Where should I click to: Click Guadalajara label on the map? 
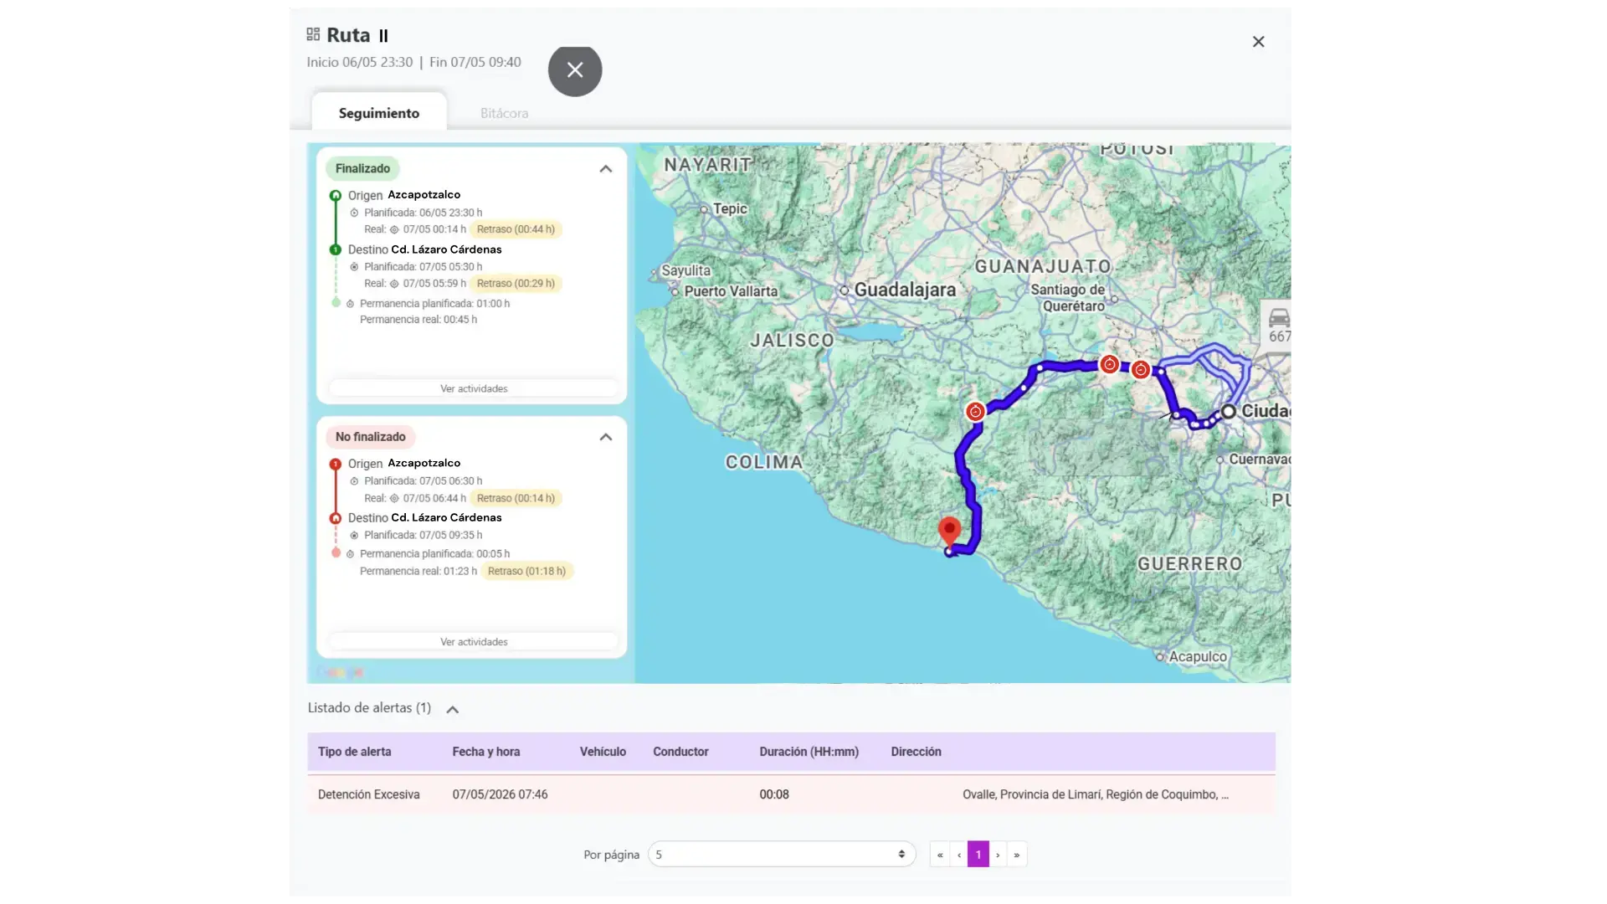[x=905, y=290]
